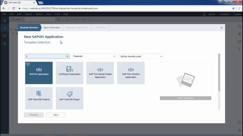Favorite the SAP Web IDE Feature heart
Image resolution: width=243 pixels, height=136 pixels.
[x=28, y=90]
